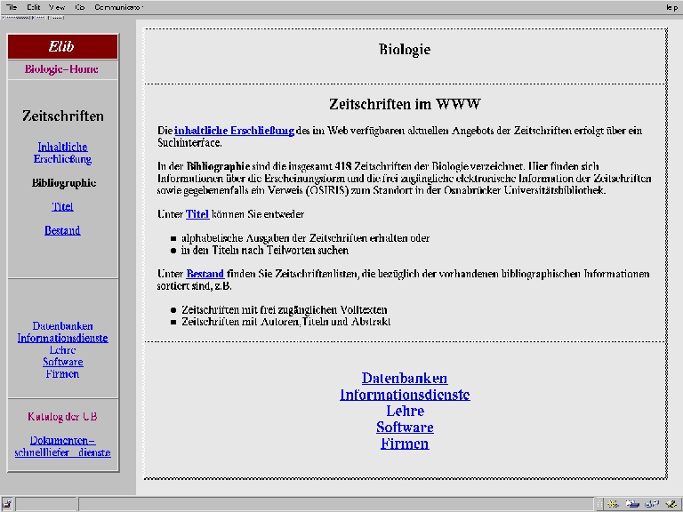Open the Mailbox icon in component bar
This screenshot has height=512, width=683.
point(632,504)
